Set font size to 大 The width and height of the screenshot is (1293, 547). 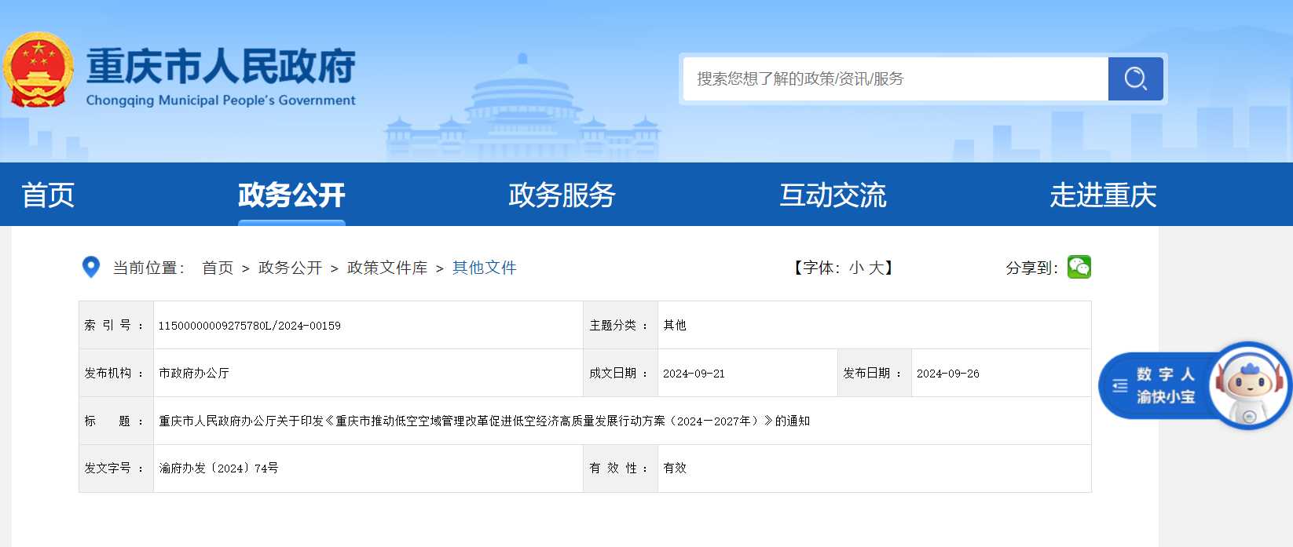(876, 268)
